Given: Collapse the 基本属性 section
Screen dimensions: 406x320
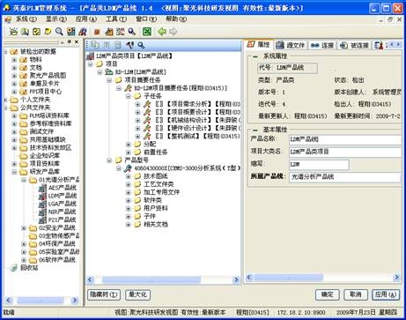Looking at the screenshot, I should click(255, 130).
